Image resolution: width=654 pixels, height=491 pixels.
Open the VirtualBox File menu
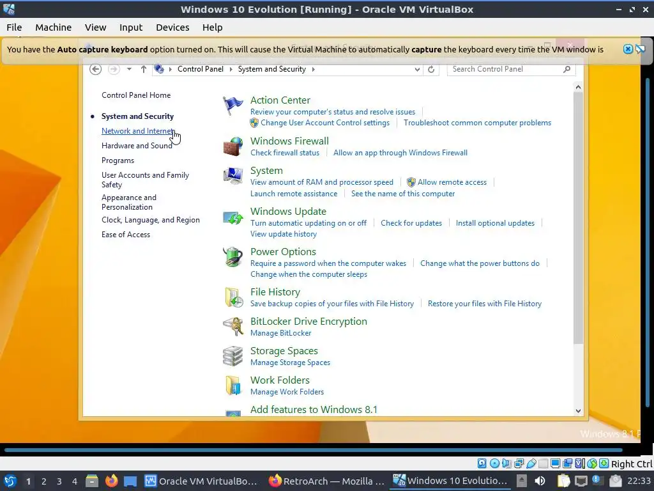tap(14, 27)
